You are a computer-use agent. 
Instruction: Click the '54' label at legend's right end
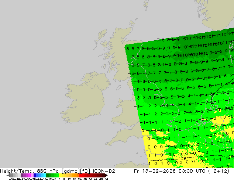pyautogui.click(x=106, y=179)
